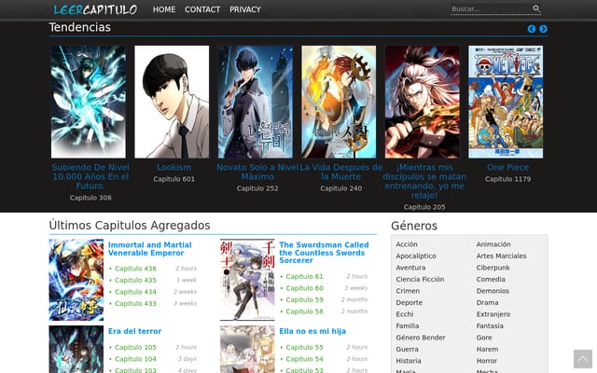The image size is (597, 373).
Task: Click the search magnifier icon
Action: coord(536,8)
